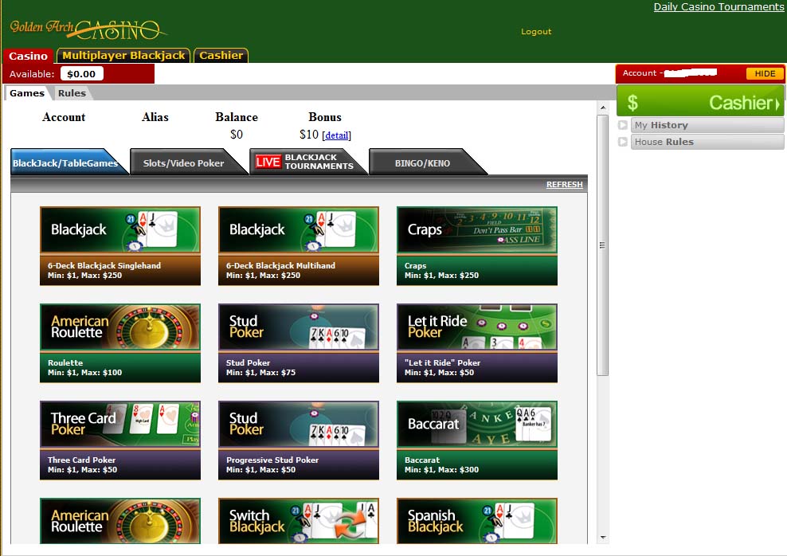Open Live Blackjack Tournaments tab
787x556 pixels.
coord(307,162)
